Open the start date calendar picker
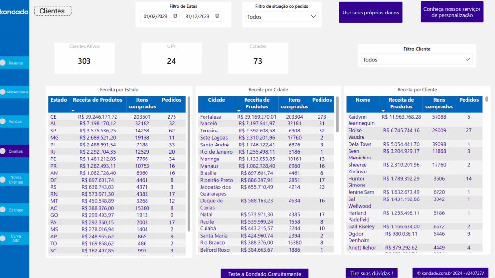 (175, 16)
